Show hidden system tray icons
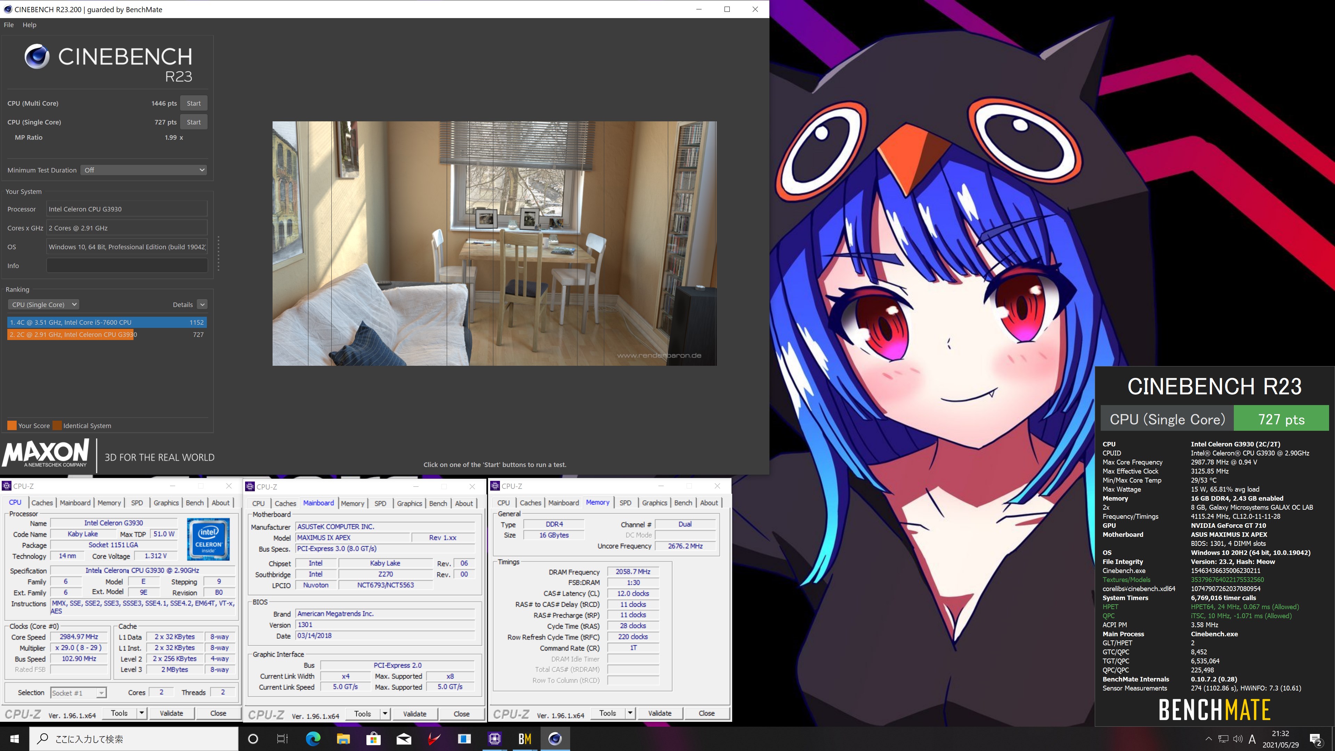Viewport: 1335px width, 751px height. pos(1208,738)
